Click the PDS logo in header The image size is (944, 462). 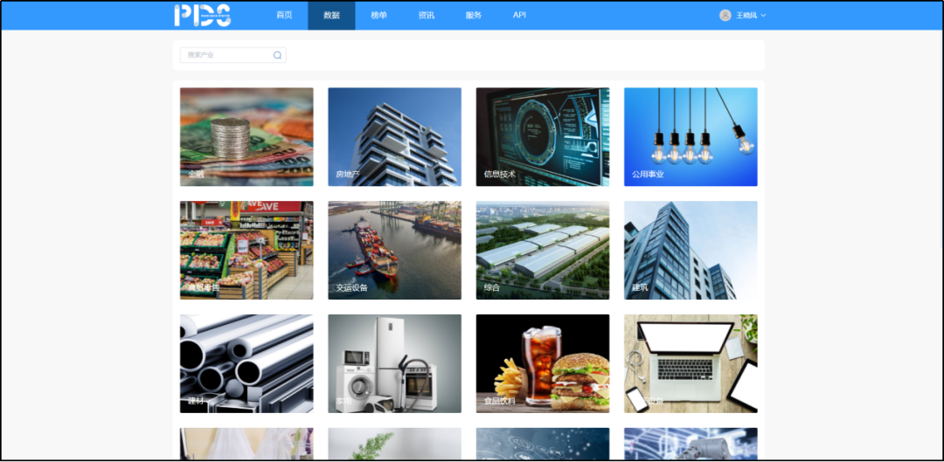pyautogui.click(x=202, y=15)
